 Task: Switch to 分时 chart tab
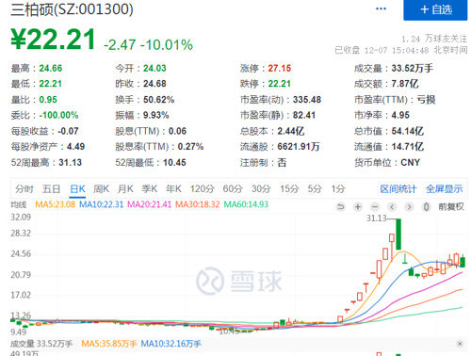24,189
